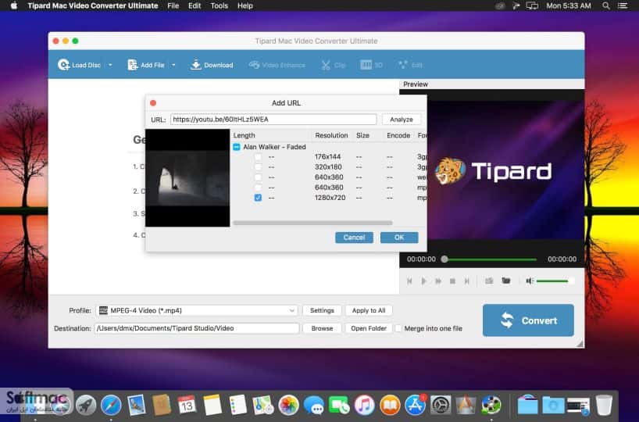Image resolution: width=639 pixels, height=422 pixels.
Task: Click the profile Settings button
Action: pos(322,311)
